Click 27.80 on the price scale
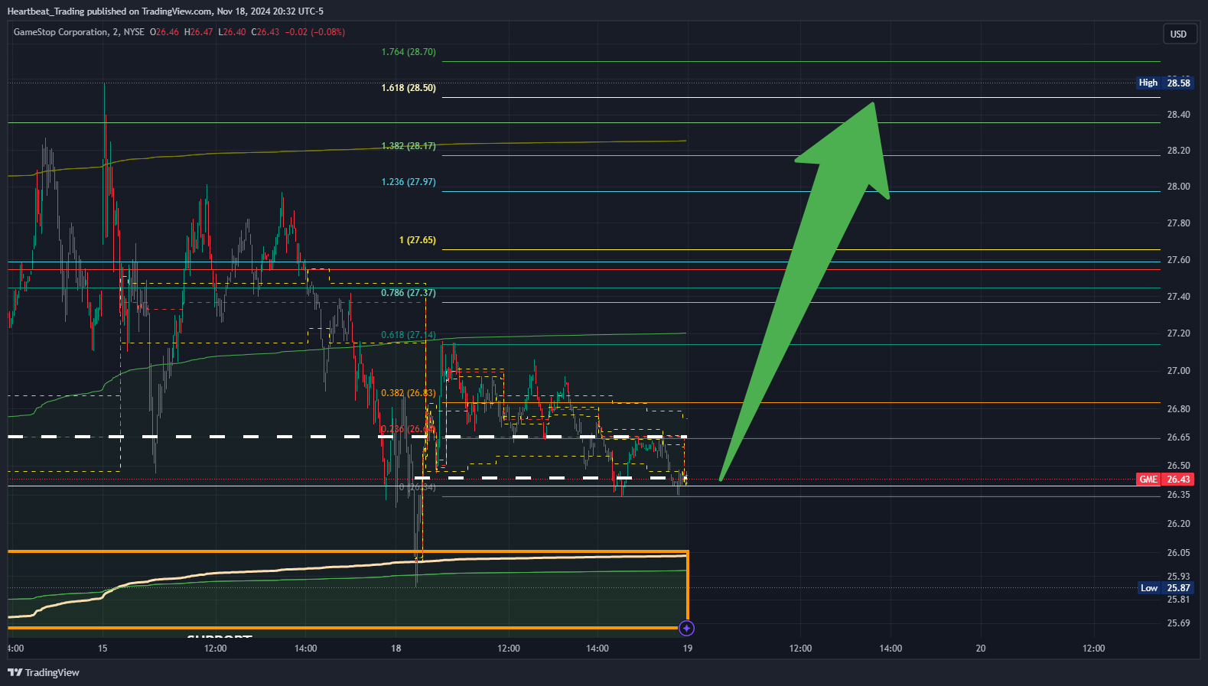This screenshot has width=1208, height=686. (1178, 223)
